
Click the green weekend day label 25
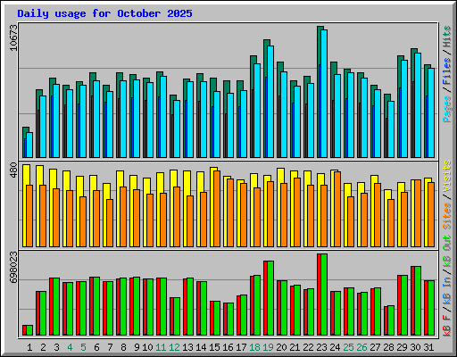click(x=348, y=347)
